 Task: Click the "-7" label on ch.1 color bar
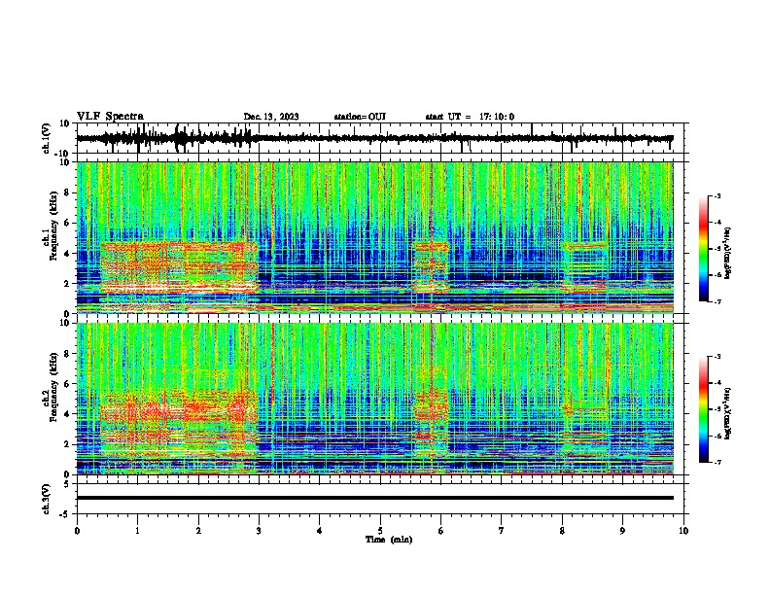[x=717, y=301]
